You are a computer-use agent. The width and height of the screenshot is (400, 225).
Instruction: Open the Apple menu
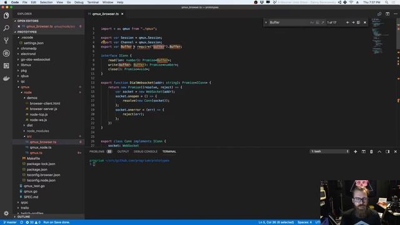point(6,2)
